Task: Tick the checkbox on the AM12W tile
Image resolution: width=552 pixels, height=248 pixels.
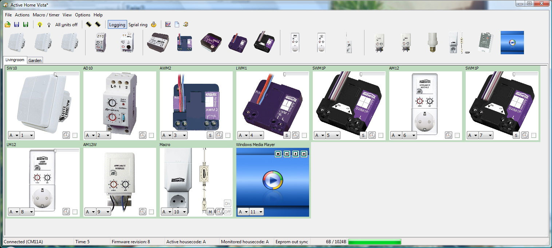Action: pyautogui.click(x=151, y=212)
